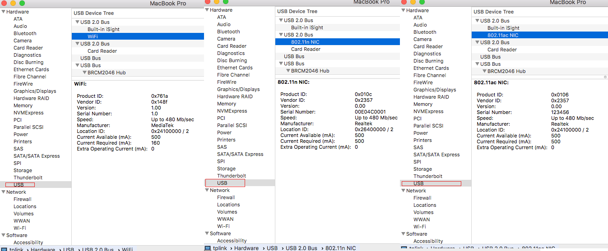Select highlighted WiFi device in USB tree

pos(138,37)
